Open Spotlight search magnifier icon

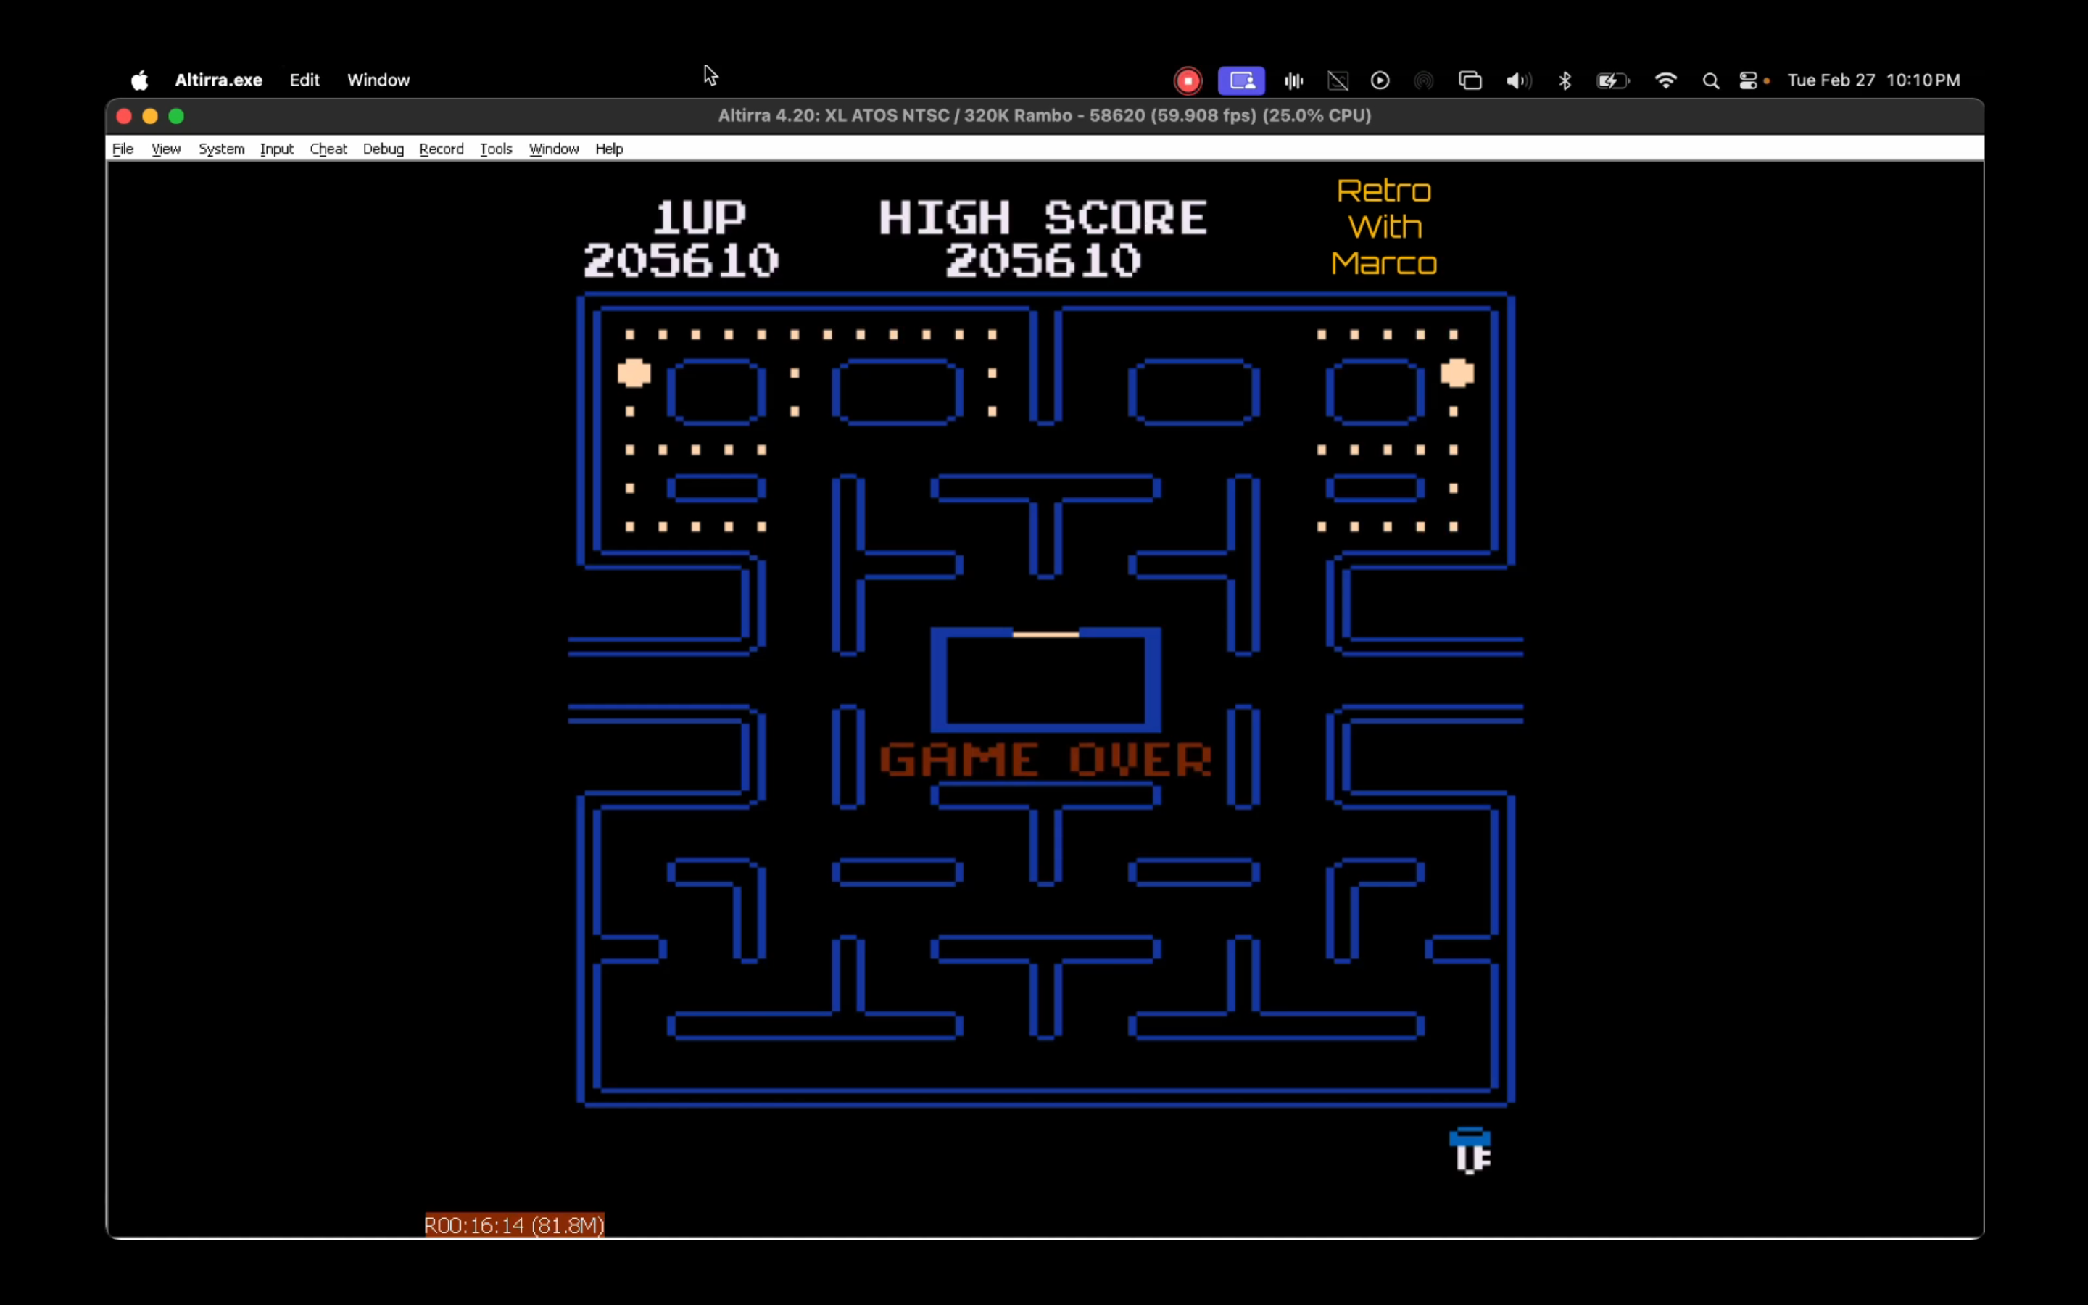[1711, 81]
